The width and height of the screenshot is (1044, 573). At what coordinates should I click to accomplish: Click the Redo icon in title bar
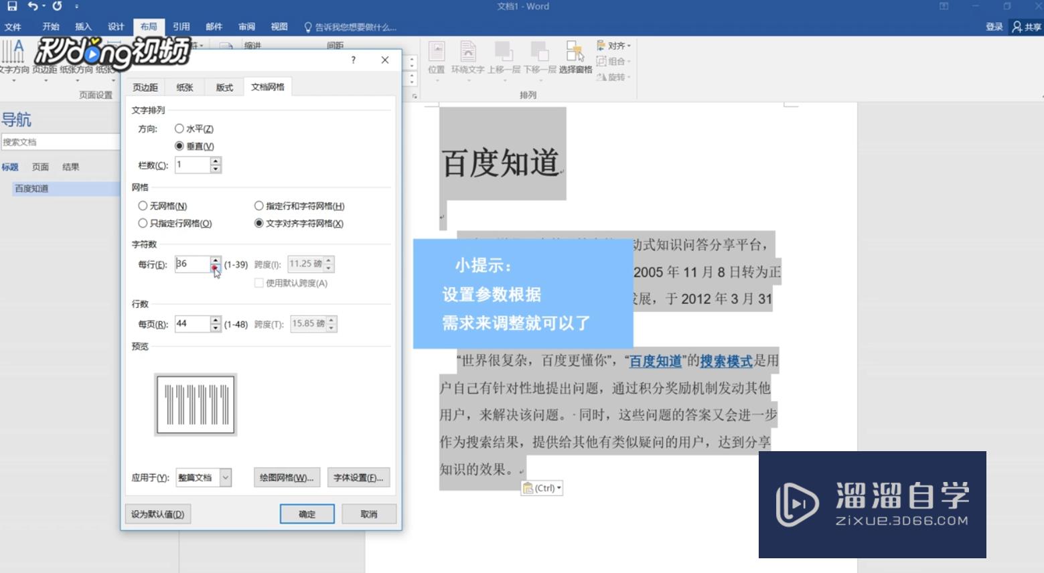tap(57, 6)
